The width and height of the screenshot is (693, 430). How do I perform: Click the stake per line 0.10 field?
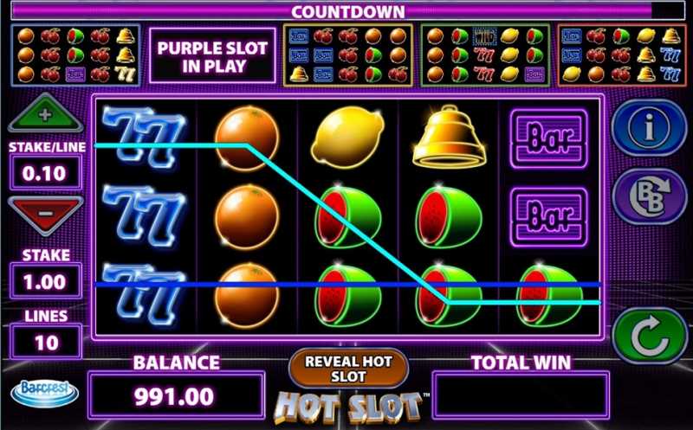pyautogui.click(x=45, y=173)
